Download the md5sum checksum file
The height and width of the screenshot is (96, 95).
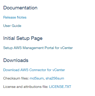pos(37,78)
